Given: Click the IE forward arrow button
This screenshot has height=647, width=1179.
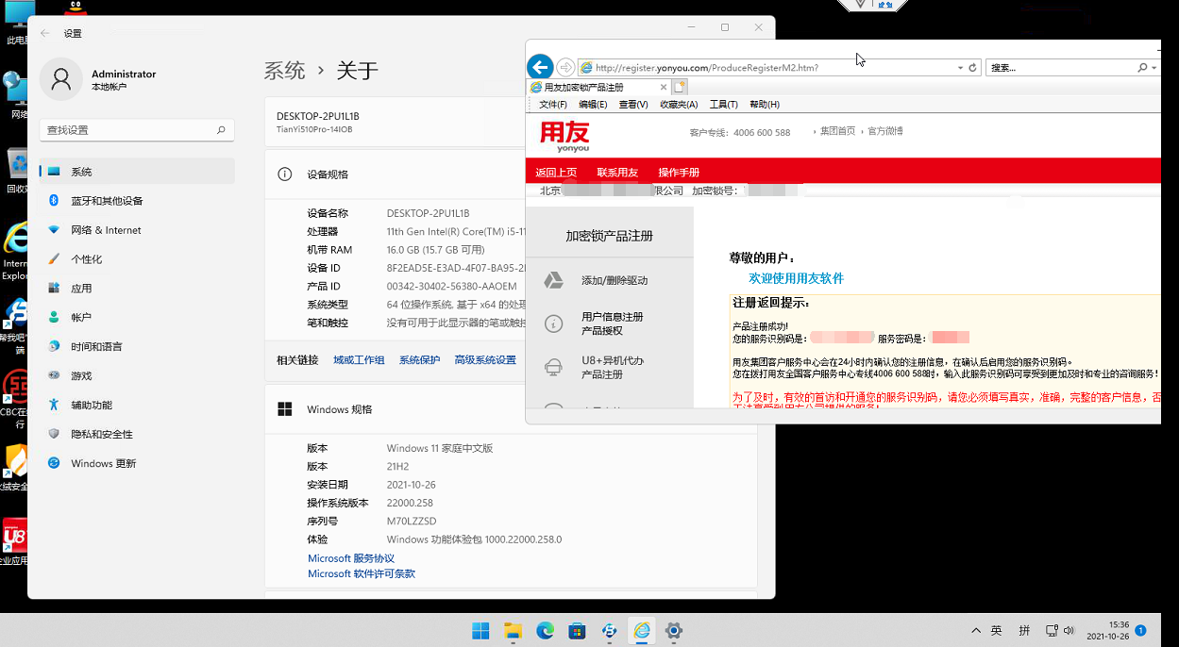Looking at the screenshot, I should point(565,67).
